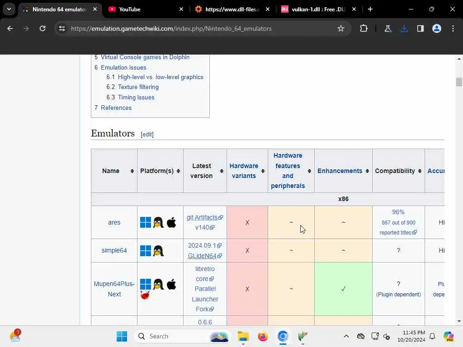Click the Windows icon in simple64 row
Image resolution: width=463 pixels, height=347 pixels.
(x=145, y=251)
